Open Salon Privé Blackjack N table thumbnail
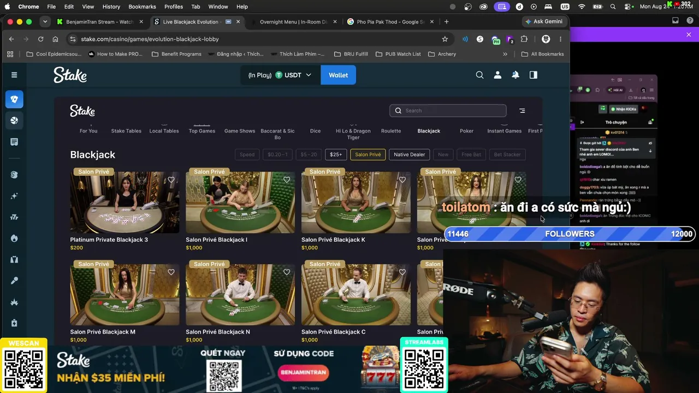 tap(240, 295)
